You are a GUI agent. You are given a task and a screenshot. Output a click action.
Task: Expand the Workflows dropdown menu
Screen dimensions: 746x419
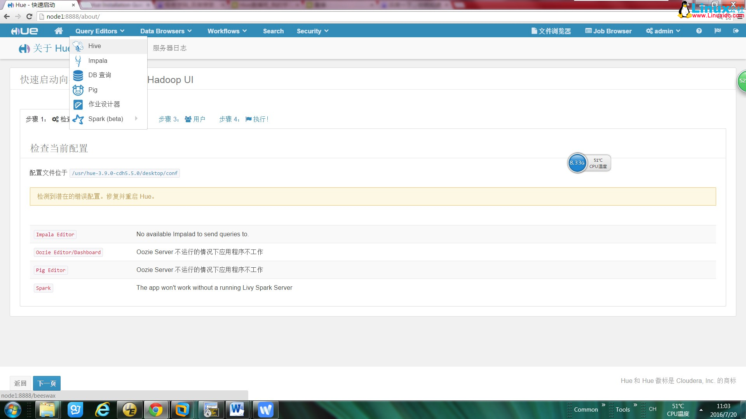[227, 31]
